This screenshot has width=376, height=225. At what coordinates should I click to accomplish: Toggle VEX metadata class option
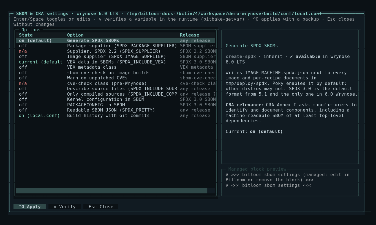[116, 67]
